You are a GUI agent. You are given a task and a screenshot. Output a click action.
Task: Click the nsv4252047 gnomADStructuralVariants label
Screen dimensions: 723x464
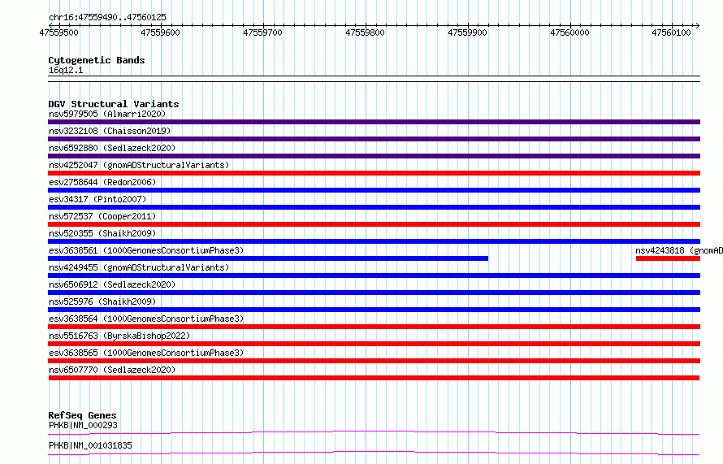tap(139, 165)
